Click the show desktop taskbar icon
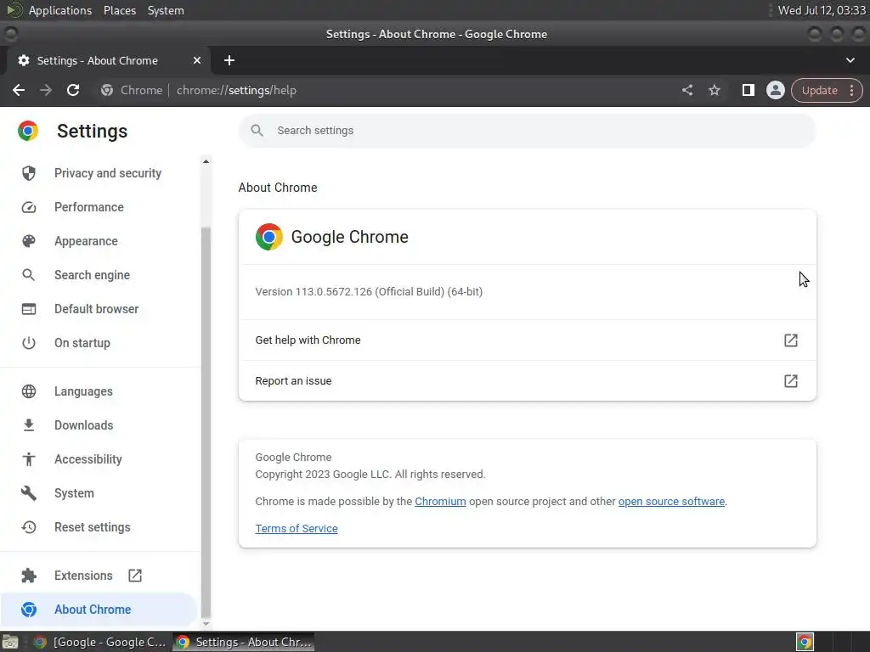Viewport: 870px width, 652px height. [10, 642]
